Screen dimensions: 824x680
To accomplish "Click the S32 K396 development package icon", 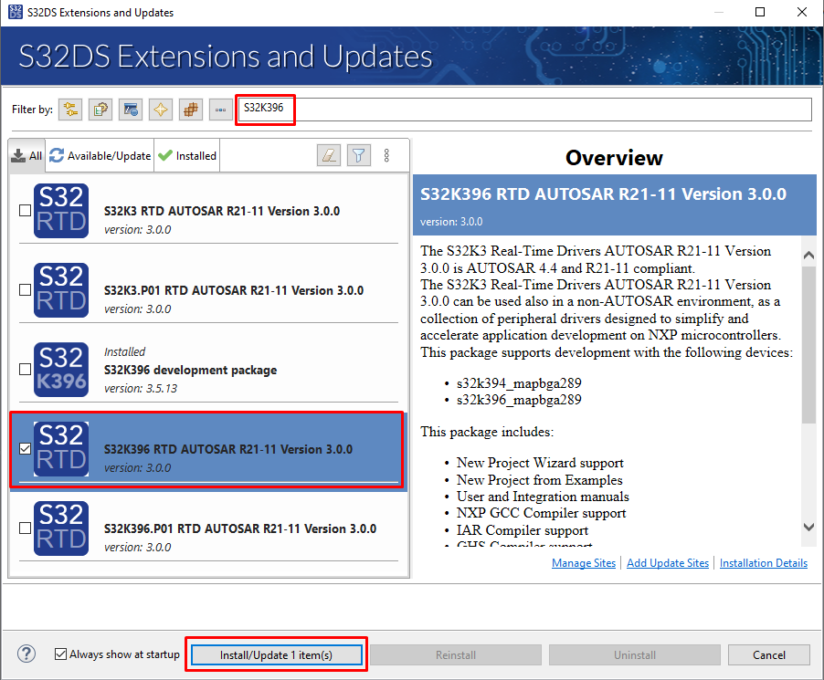I will point(61,369).
